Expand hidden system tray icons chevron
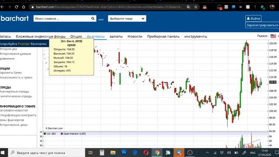This screenshot has width=279, height=157. pos(208,153)
